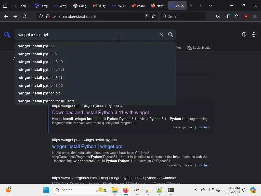Image resolution: width=261 pixels, height=196 pixels.
Task: Reload the current page
Action: pos(24,16)
